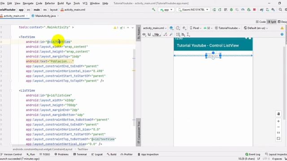Click the Orientation for Preview icon
This screenshot has width=287, height=161.
click(x=178, y=28)
